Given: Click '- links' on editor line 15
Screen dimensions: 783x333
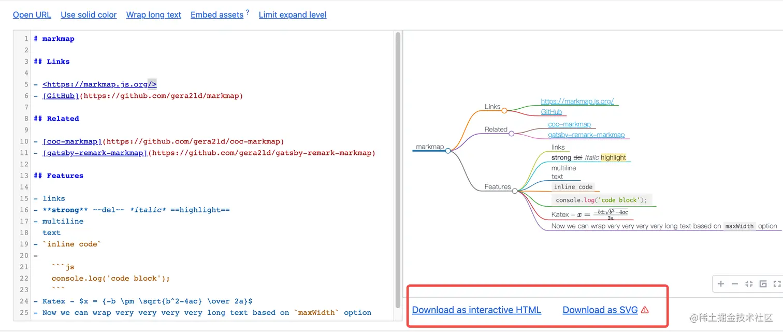Looking at the screenshot, I should pos(49,198).
